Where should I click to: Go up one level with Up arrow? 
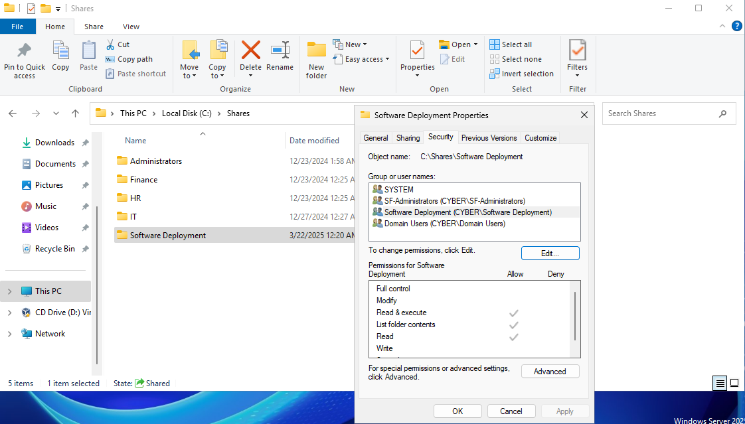point(76,113)
